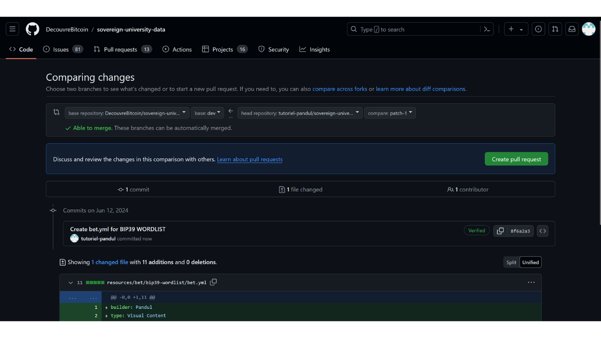The width and height of the screenshot is (601, 338).
Task: Open the base: dev branch dropdown
Action: [208, 113]
